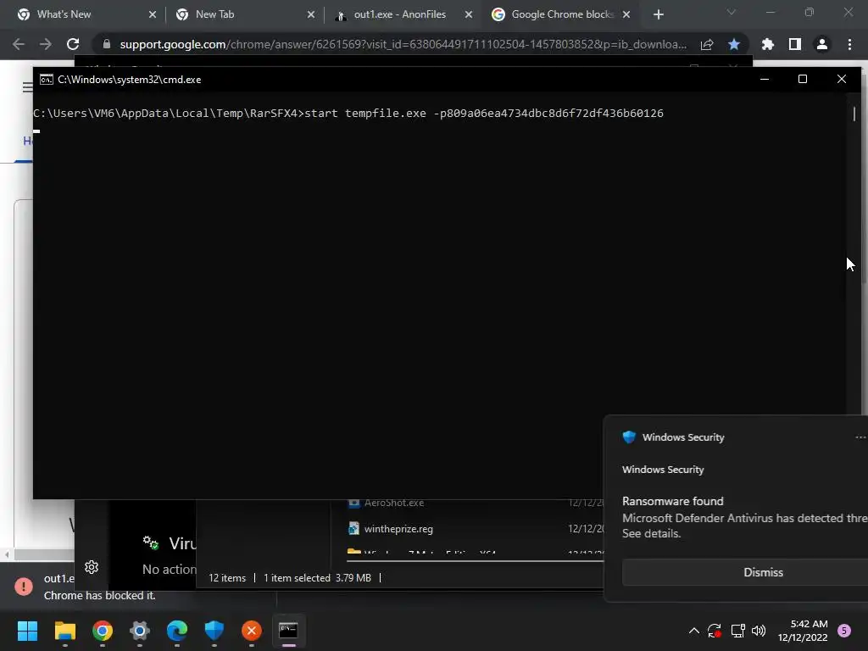Open Chrome three-dot menu
Image resolution: width=868 pixels, height=651 pixels.
[x=849, y=44]
